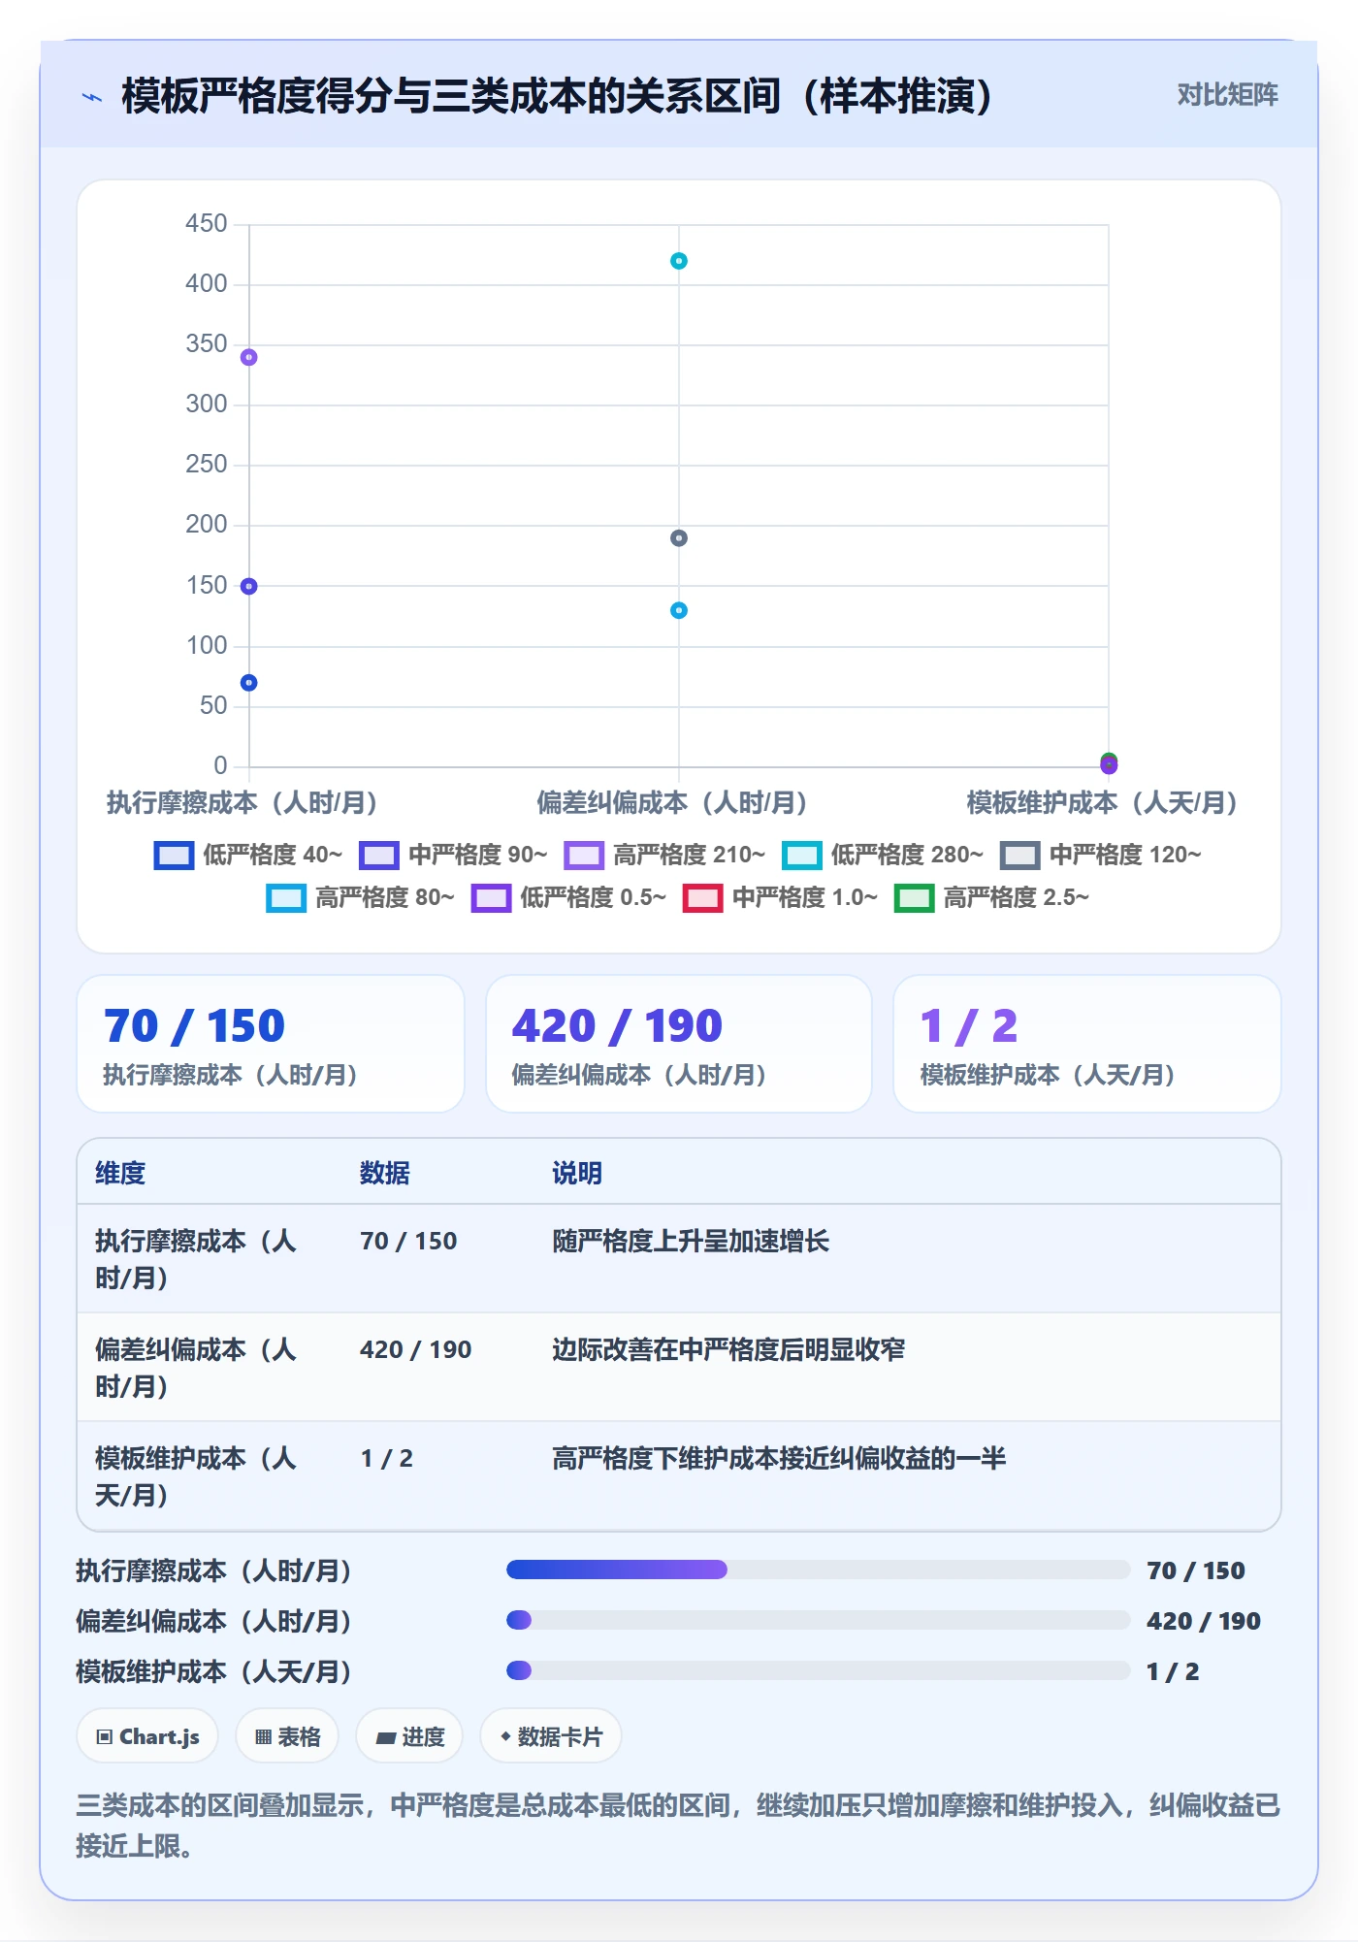Click the 对比矩阵 label in the header
Image resolution: width=1358 pixels, height=1942 pixels.
[1227, 94]
